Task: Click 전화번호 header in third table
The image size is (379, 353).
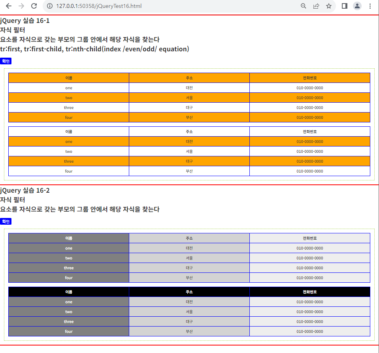Action: [310, 238]
